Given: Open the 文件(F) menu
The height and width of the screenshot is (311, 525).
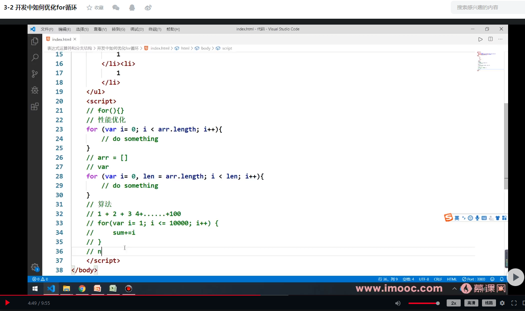Looking at the screenshot, I should [47, 29].
